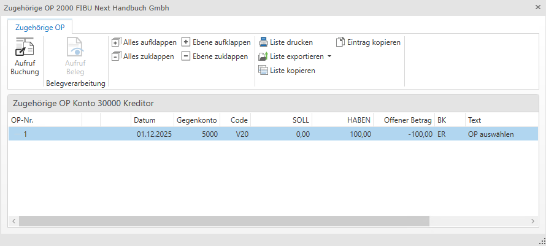The height and width of the screenshot is (246, 546).
Task: Switch to the Zugehörige OP tab
Action: [40, 27]
